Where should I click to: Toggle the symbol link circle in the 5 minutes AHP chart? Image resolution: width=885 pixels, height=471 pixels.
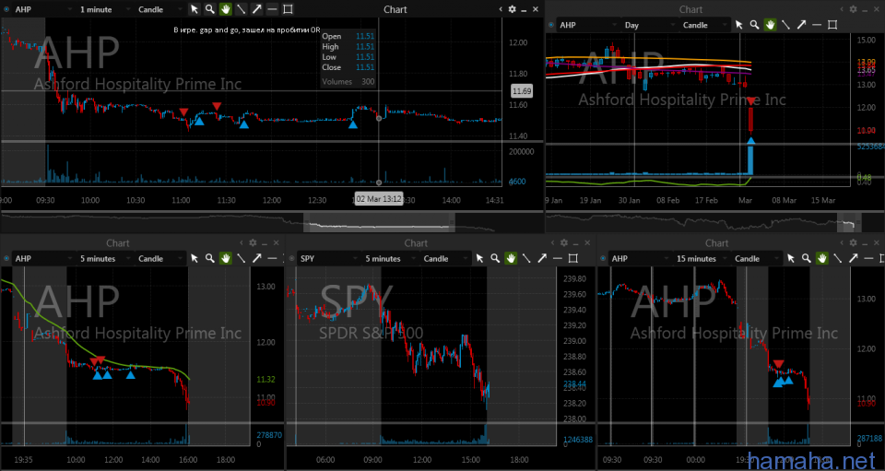click(6, 258)
